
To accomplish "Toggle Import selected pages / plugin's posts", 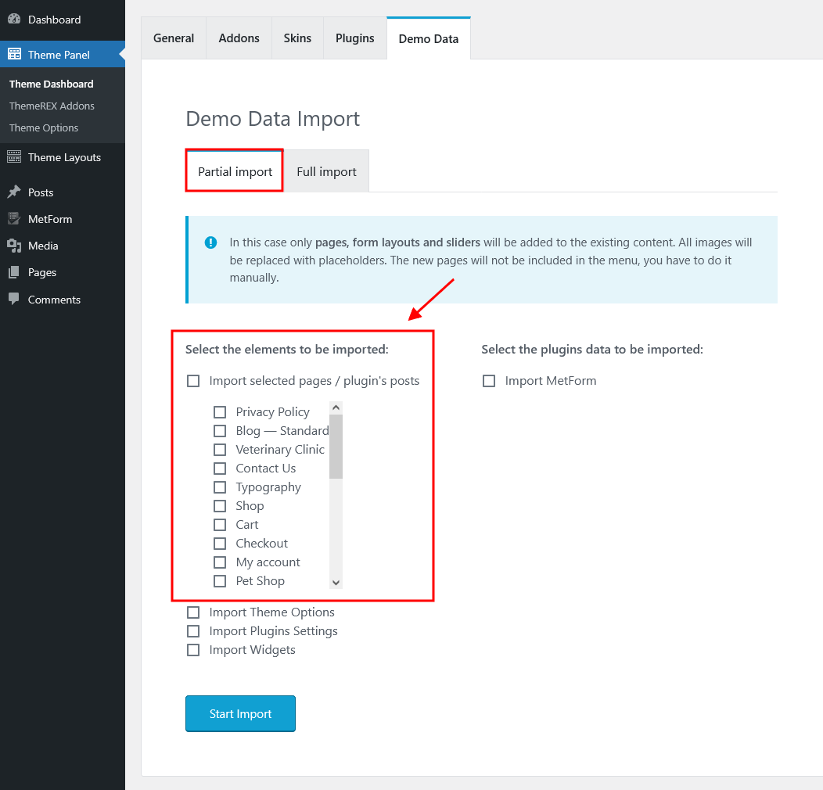I will coord(193,381).
